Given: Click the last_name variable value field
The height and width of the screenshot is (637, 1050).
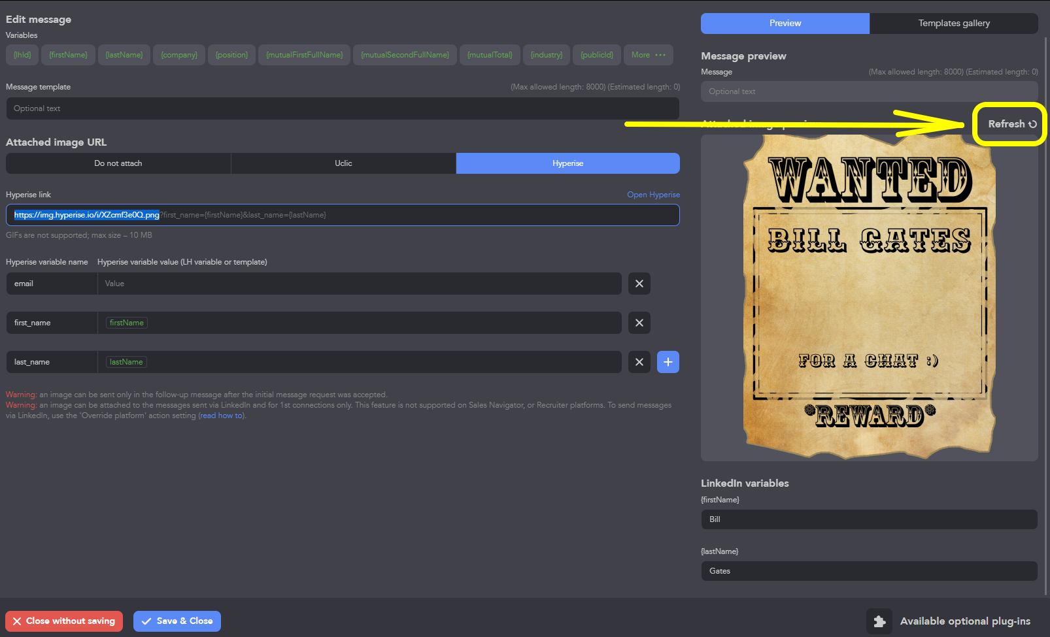Looking at the screenshot, I should tap(360, 362).
